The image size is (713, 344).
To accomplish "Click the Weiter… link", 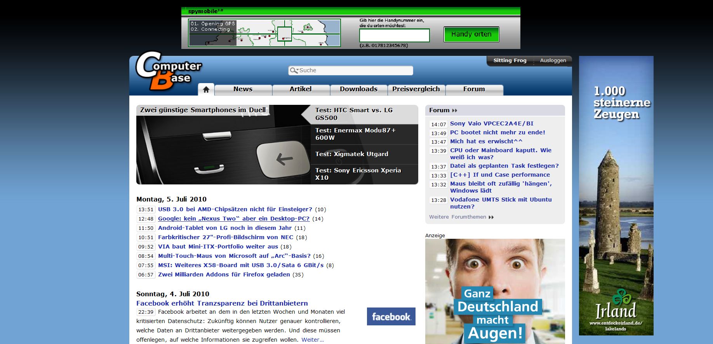I will (x=313, y=340).
